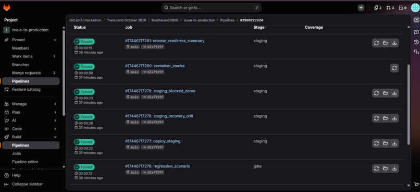
Task: Retry the container_smoke job
Action: coord(394,68)
